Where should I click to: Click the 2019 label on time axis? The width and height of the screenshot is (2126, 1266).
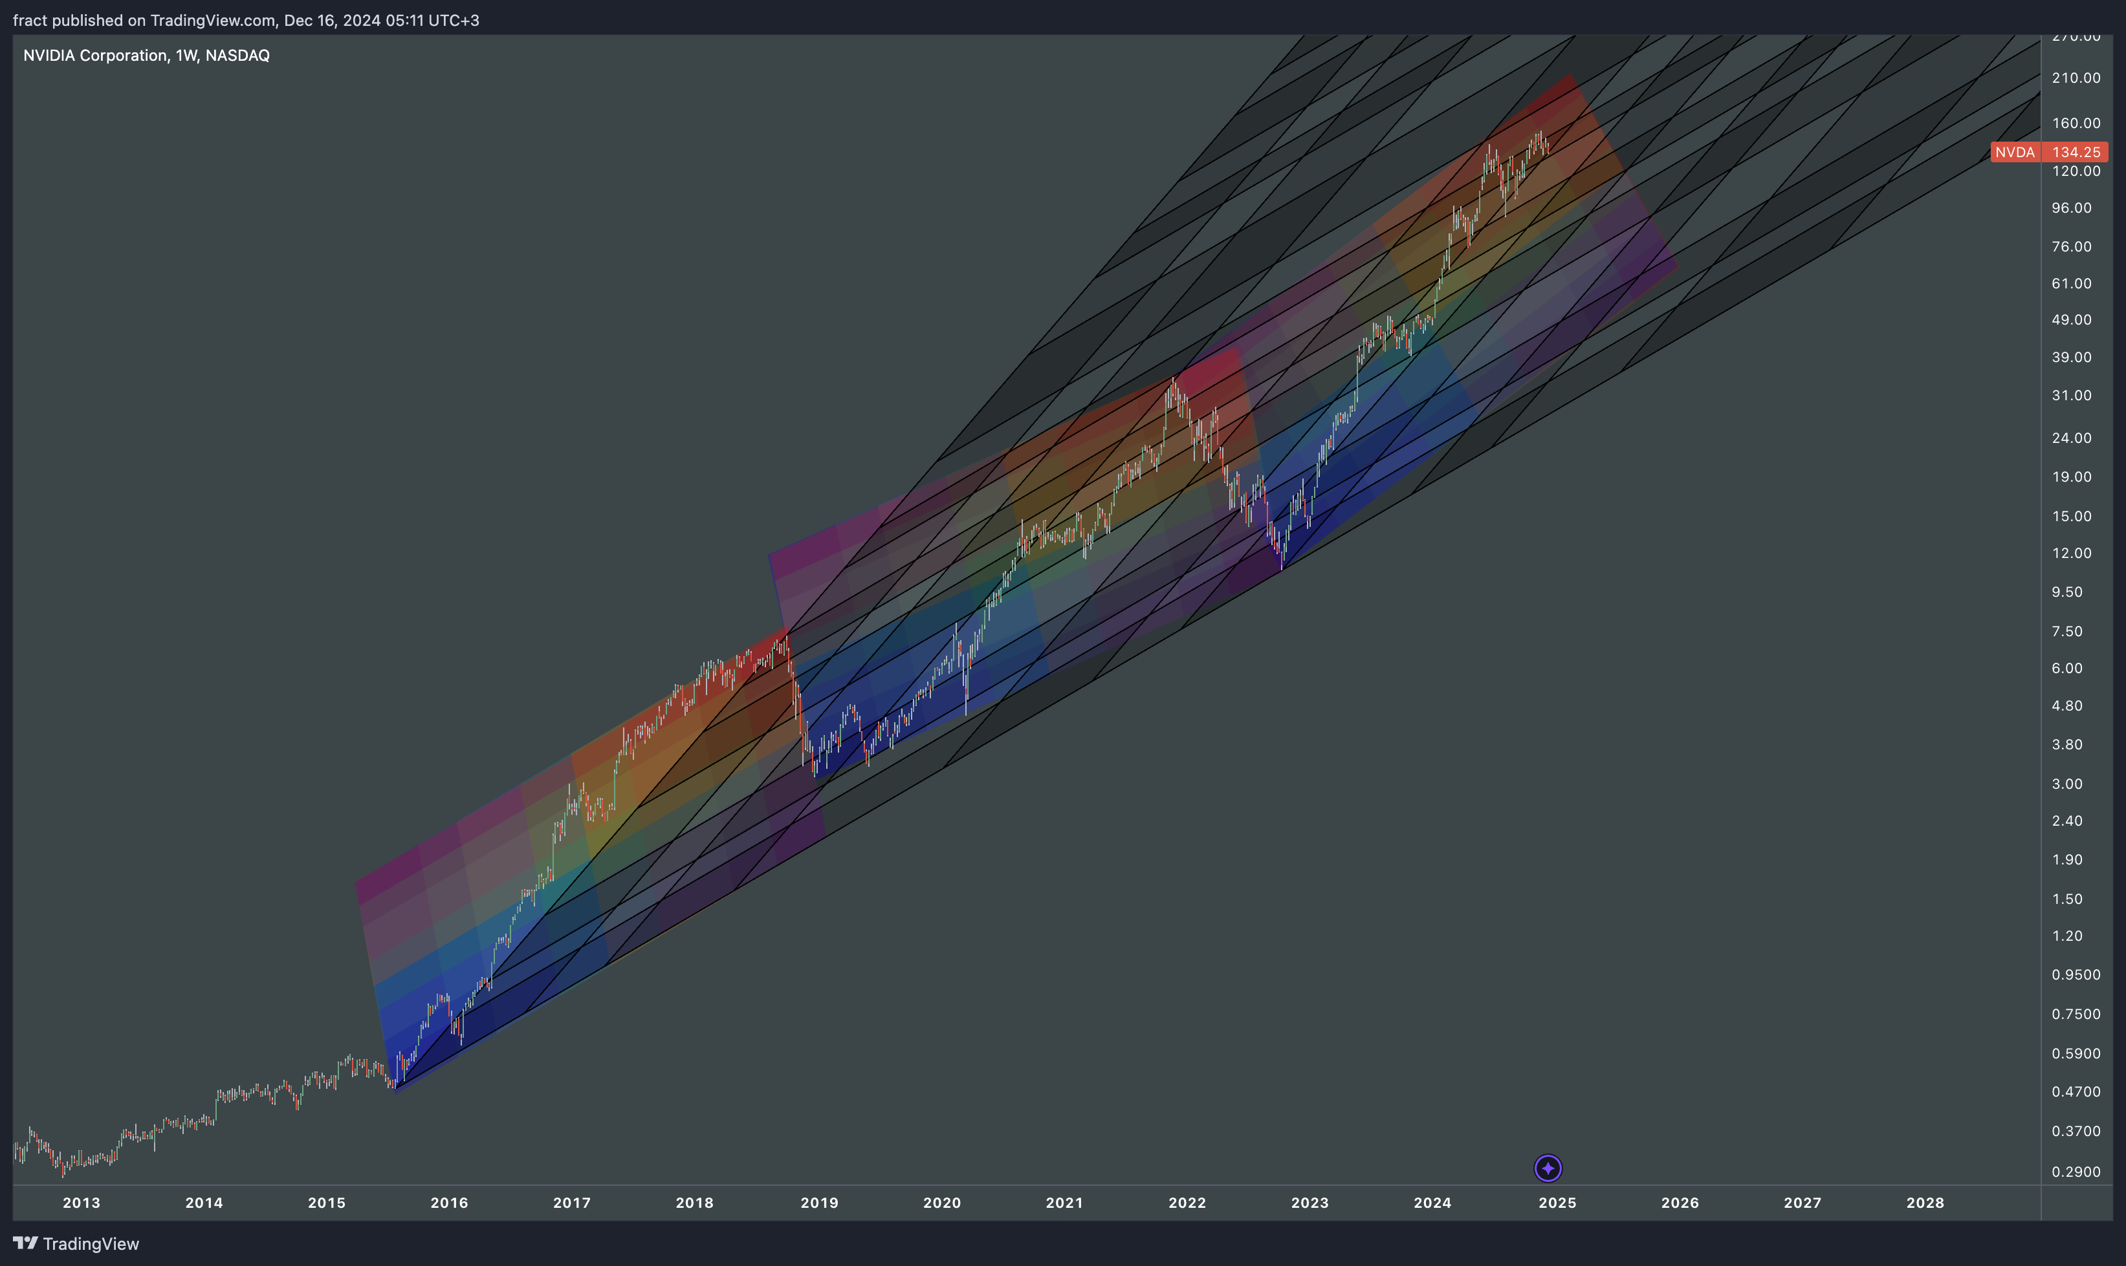[819, 1203]
